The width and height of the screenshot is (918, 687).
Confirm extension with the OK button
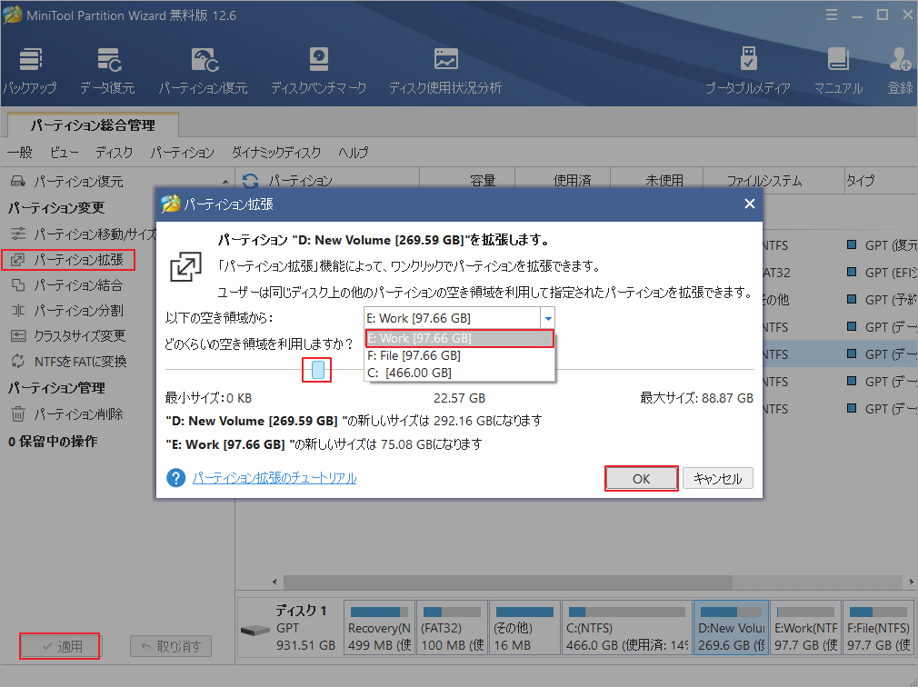pyautogui.click(x=641, y=479)
